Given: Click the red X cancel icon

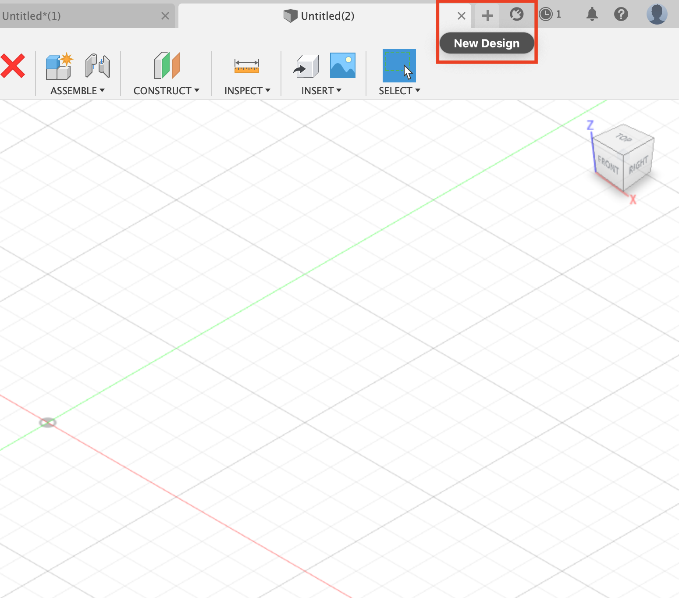Looking at the screenshot, I should (13, 66).
